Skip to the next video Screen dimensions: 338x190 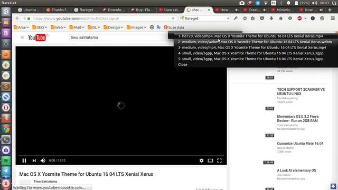tap(34, 160)
